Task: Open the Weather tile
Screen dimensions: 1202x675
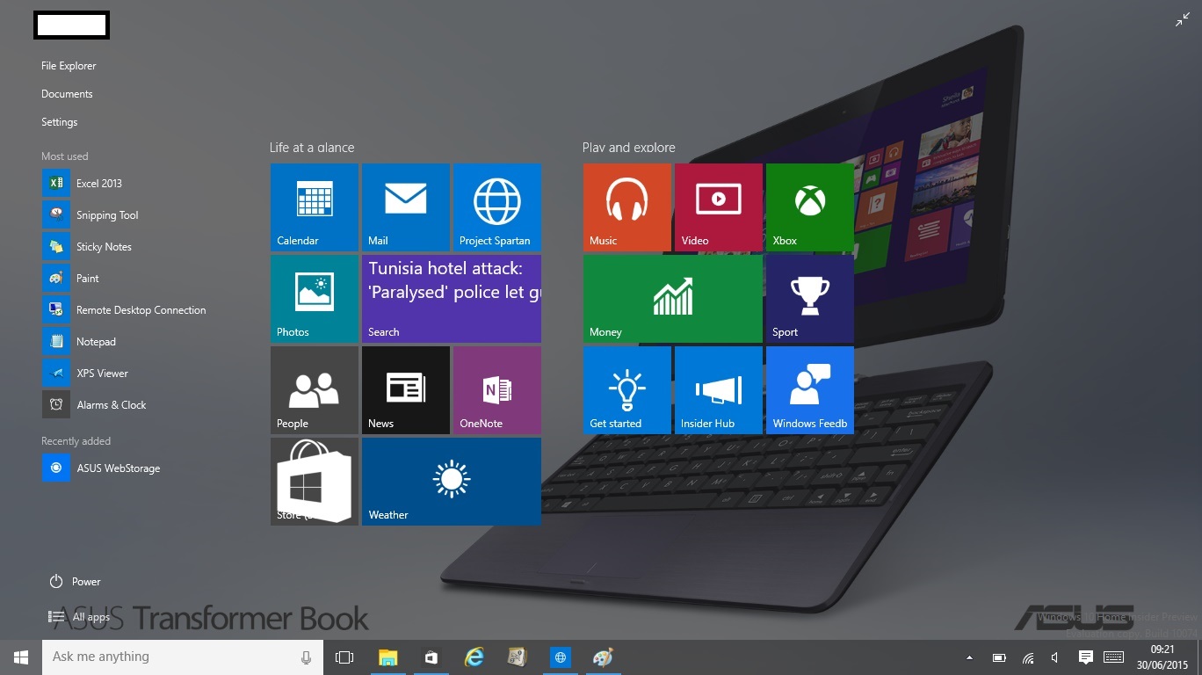Action: [452, 482]
